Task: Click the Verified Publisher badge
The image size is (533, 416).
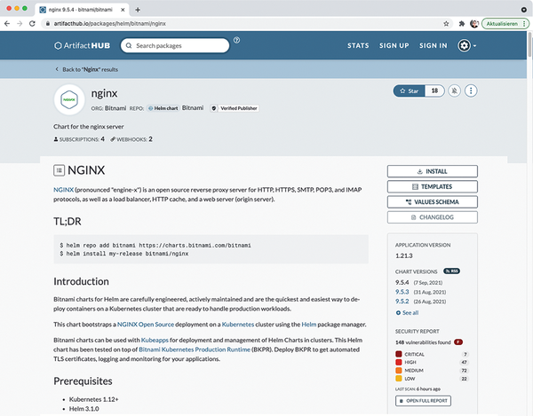Action: (x=235, y=108)
